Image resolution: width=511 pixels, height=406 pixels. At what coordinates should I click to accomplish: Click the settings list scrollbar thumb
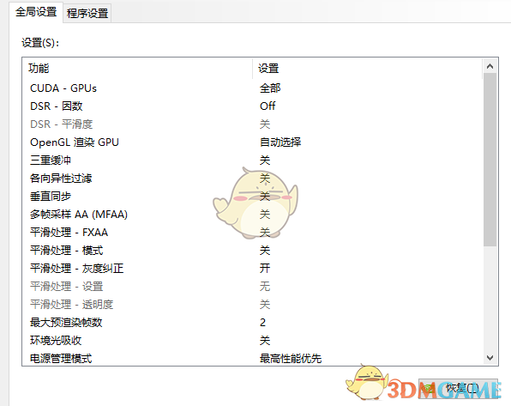coord(490,160)
